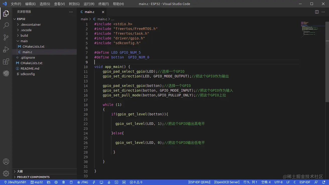Image resolution: width=329 pixels, height=185 pixels.
Task: Select the main.c editor tab
Action: (x=92, y=12)
